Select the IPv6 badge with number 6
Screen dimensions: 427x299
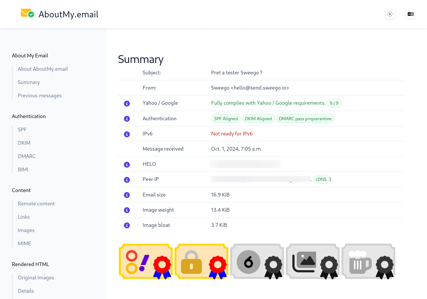point(257,261)
